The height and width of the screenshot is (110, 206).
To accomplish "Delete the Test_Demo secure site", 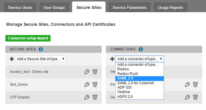I will (x=95, y=85).
